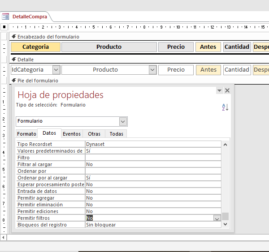Switch to the Formato tab
This screenshot has width=269, height=252.
pyautogui.click(x=26, y=134)
